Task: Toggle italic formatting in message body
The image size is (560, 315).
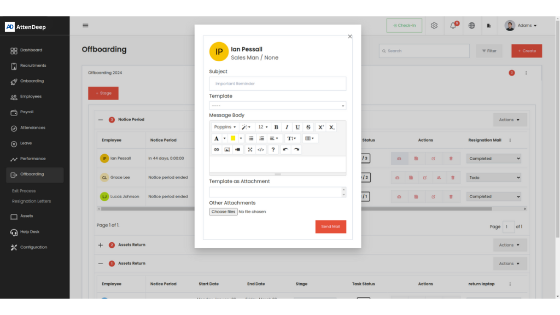Action: 287,127
